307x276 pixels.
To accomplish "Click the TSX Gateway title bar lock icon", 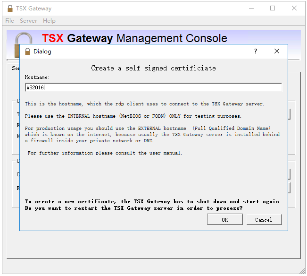I will coord(10,9).
